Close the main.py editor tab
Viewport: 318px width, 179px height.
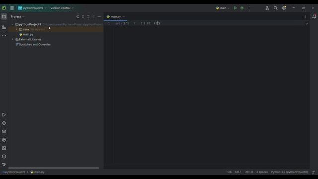124,17
